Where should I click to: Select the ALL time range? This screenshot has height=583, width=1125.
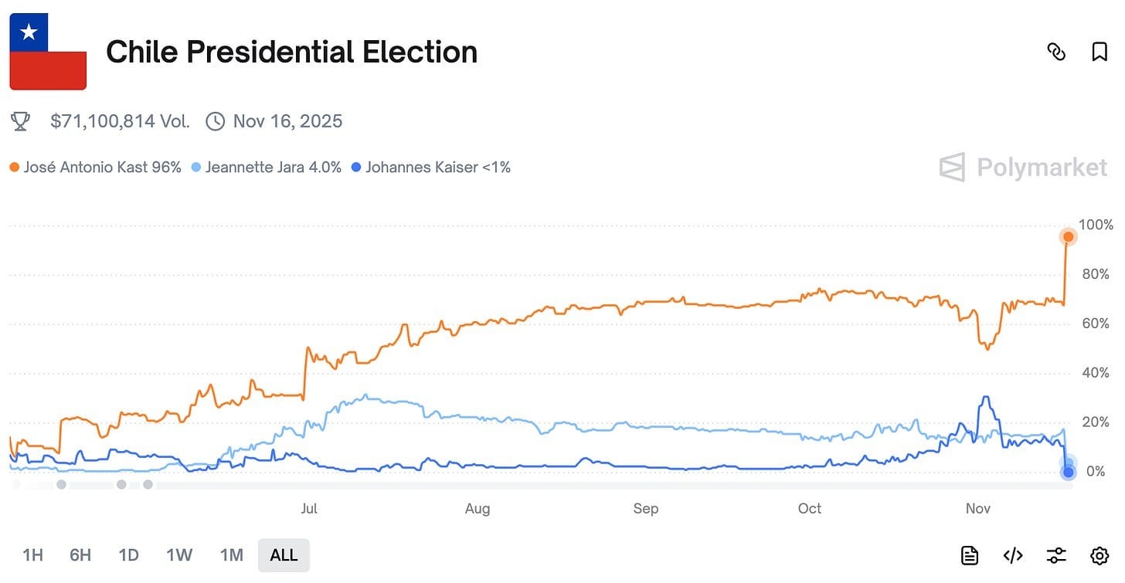tap(284, 554)
